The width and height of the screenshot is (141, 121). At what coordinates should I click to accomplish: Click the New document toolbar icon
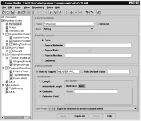(3, 12)
